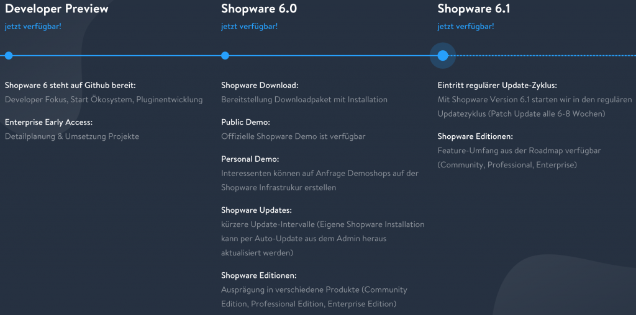Click Shopware Editionen title under Shopware 6.1

click(x=475, y=136)
